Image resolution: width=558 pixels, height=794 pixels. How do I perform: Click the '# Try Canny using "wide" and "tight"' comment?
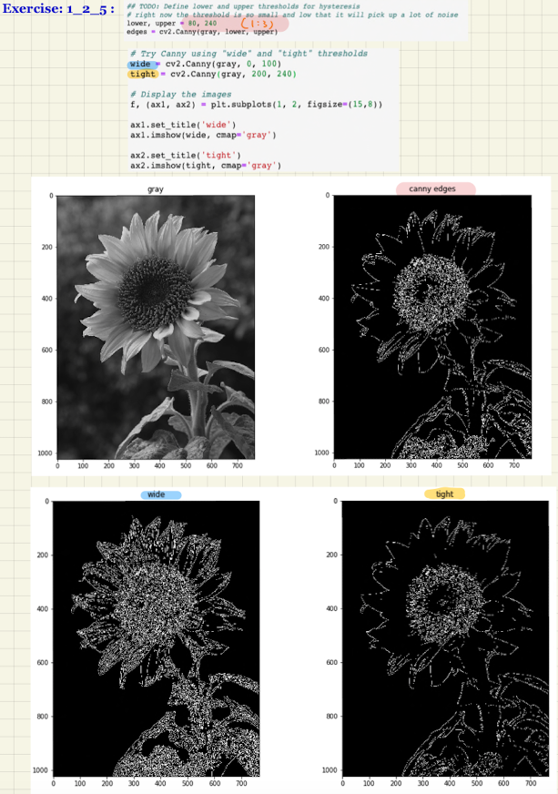[249, 53]
